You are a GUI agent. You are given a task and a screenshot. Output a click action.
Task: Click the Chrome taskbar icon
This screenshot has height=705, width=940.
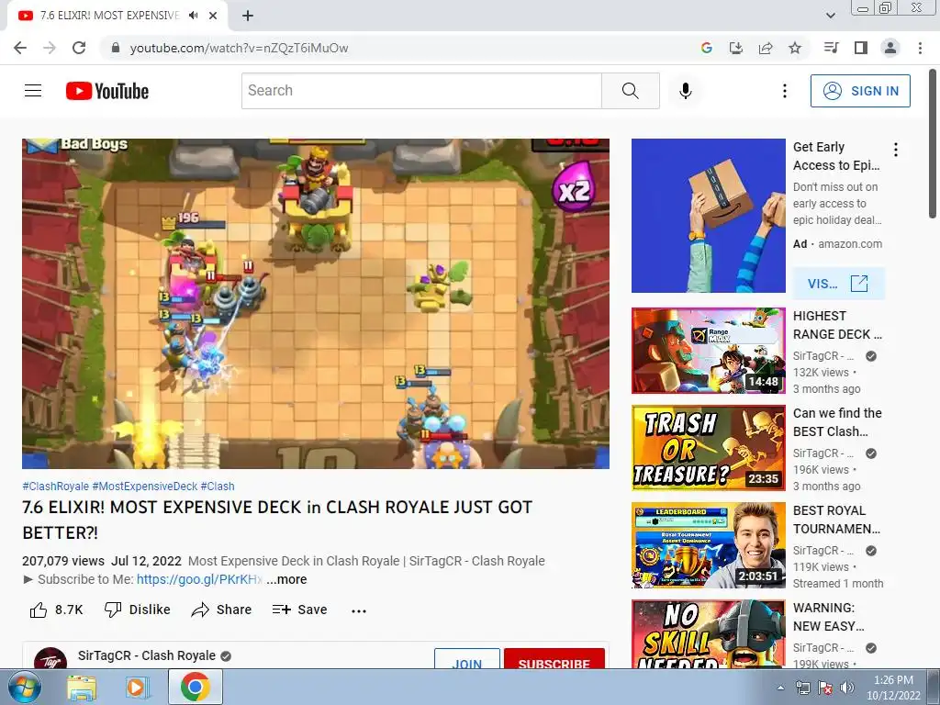click(195, 688)
